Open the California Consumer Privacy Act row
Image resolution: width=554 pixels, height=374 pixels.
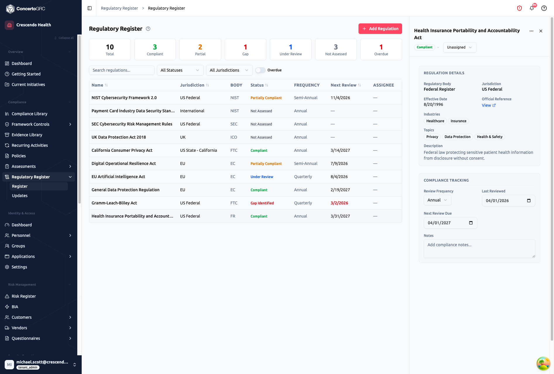245,150
